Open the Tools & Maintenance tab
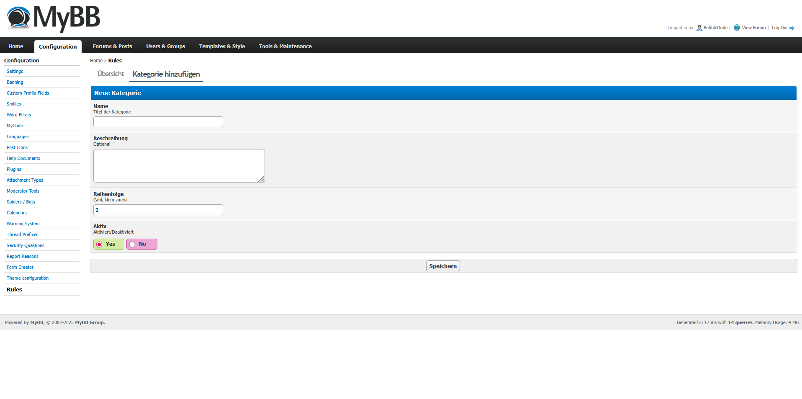Image resolution: width=802 pixels, height=399 pixels. pyautogui.click(x=285, y=46)
